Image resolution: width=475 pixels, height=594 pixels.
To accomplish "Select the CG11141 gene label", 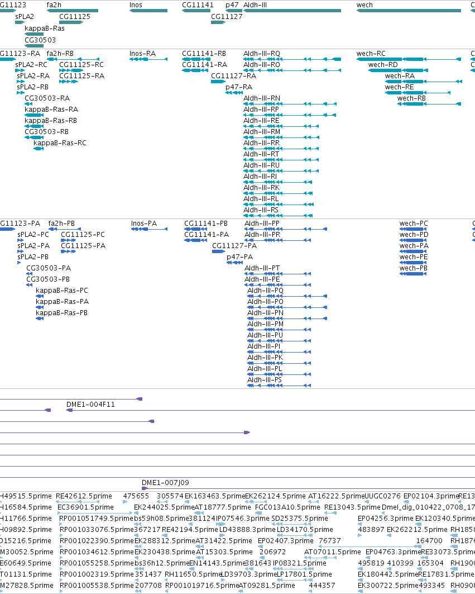I will point(198,5).
